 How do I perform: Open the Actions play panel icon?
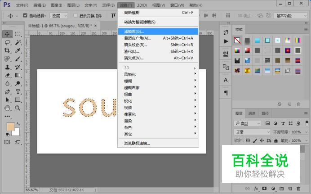click(x=226, y=41)
